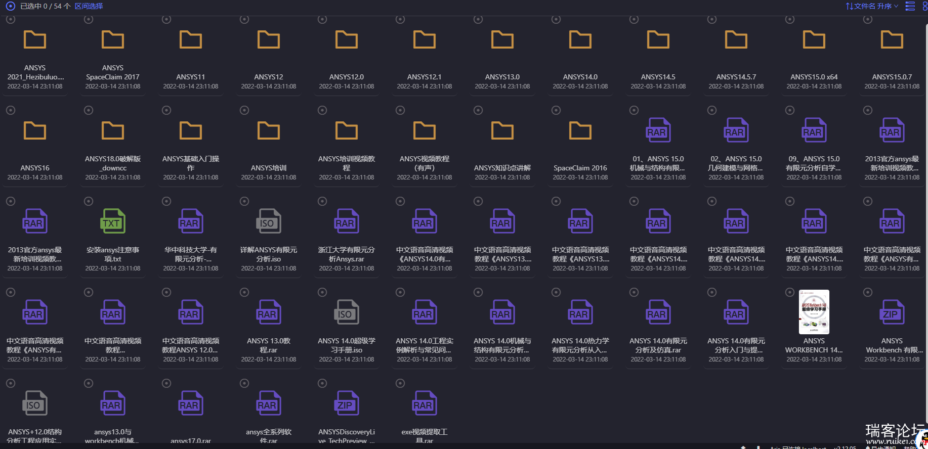
Task: Switch to list view layout
Action: click(910, 6)
